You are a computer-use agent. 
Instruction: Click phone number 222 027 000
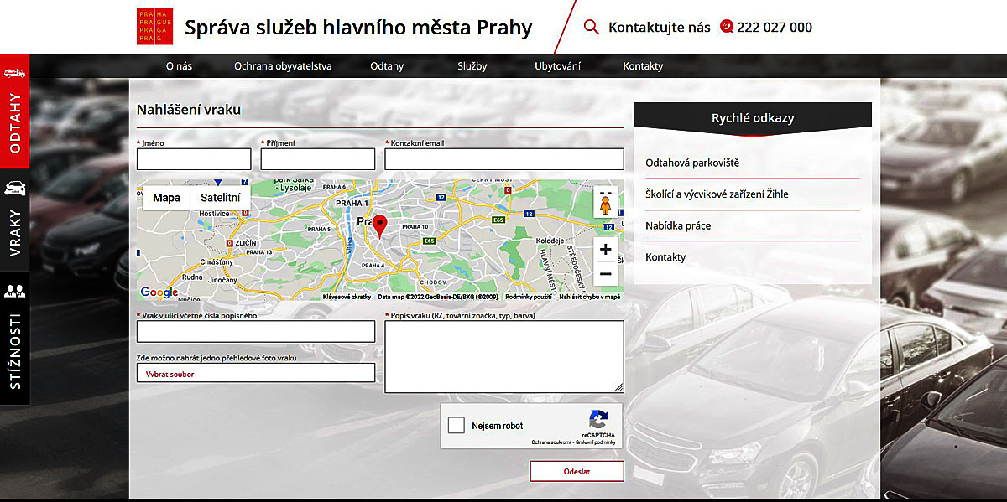(x=775, y=28)
